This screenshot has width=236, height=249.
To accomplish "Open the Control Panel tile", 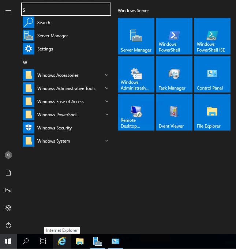I will [x=212, y=74].
